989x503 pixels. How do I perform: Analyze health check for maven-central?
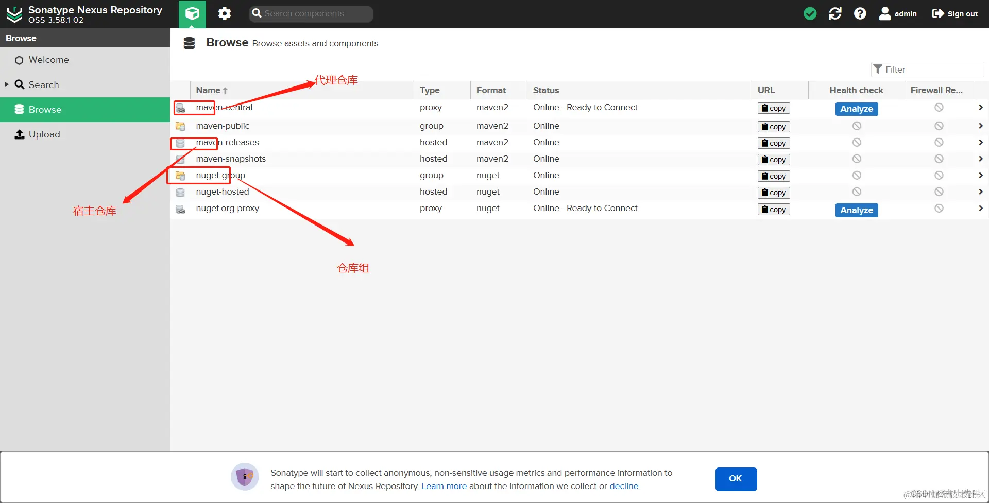pyautogui.click(x=857, y=109)
